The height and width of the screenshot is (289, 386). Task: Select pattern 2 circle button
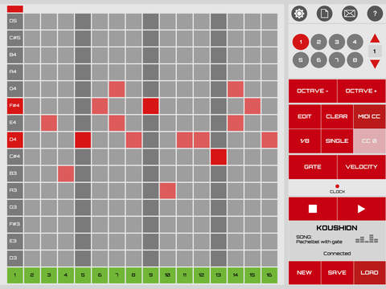click(318, 42)
